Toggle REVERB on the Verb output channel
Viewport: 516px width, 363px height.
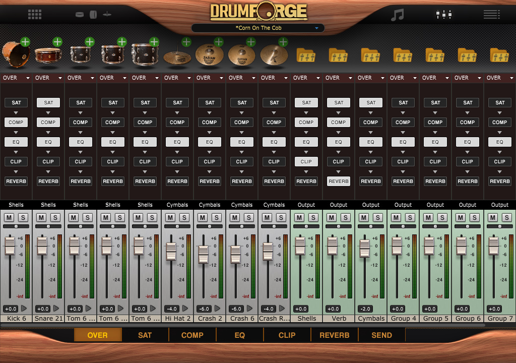tap(339, 181)
